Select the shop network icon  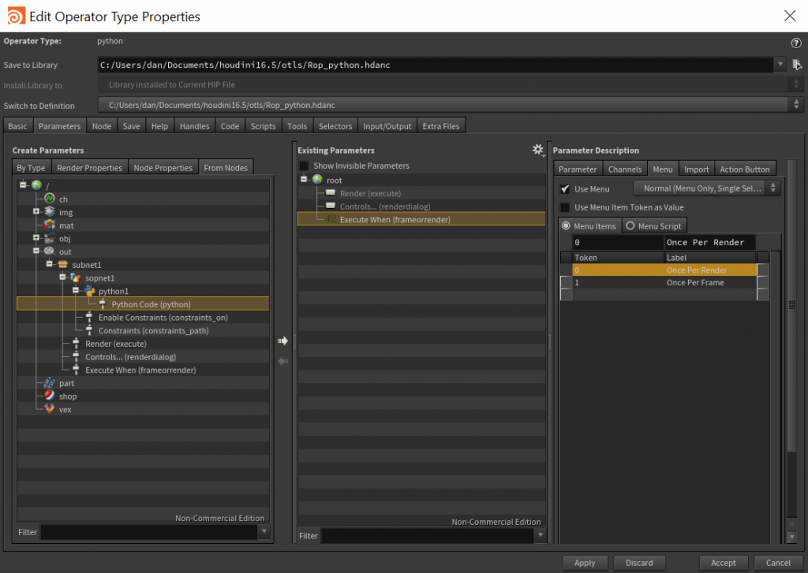[49, 396]
